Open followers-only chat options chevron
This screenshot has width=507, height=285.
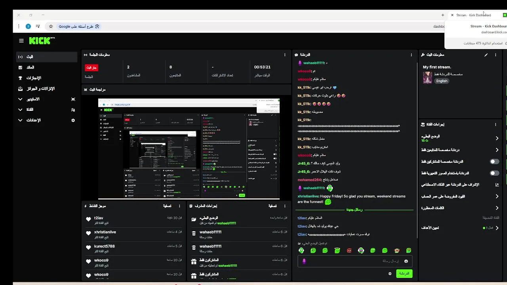point(497,150)
